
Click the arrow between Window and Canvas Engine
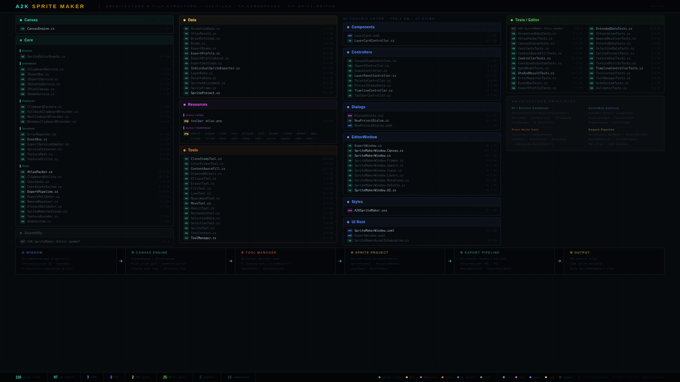[121, 261]
